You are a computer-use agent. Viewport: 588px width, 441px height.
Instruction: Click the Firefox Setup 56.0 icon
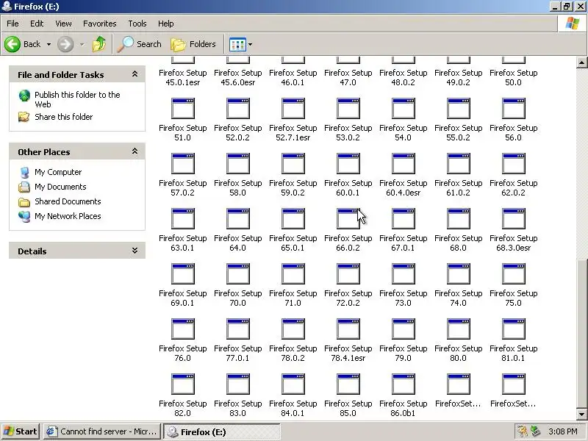(x=513, y=108)
